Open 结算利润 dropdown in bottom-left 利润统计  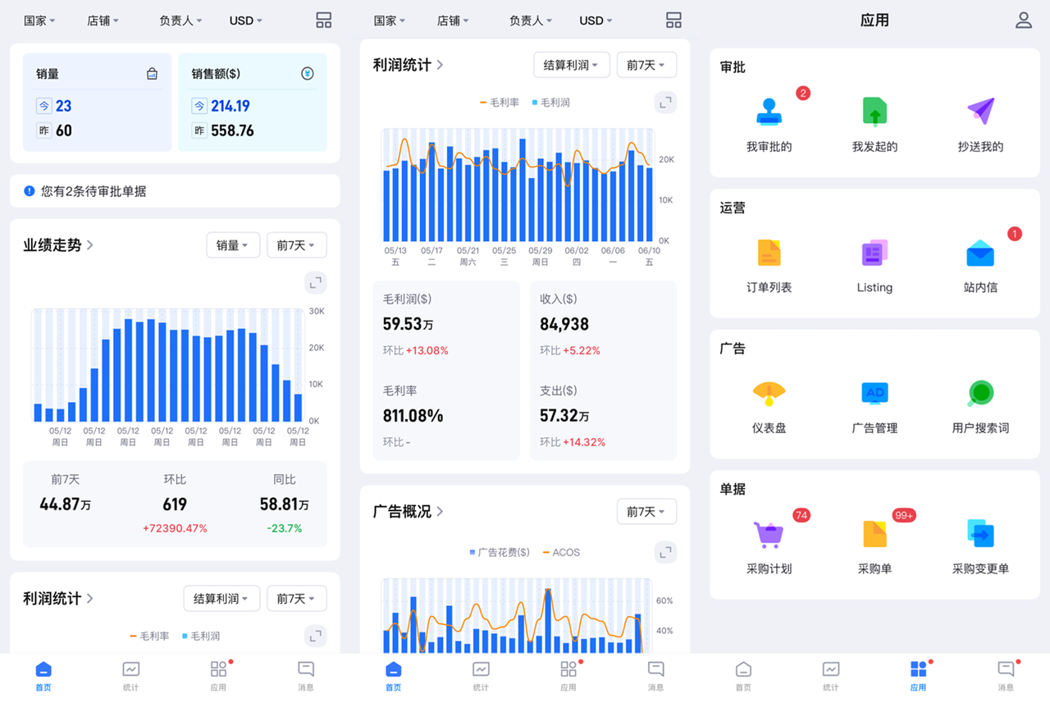pyautogui.click(x=221, y=599)
